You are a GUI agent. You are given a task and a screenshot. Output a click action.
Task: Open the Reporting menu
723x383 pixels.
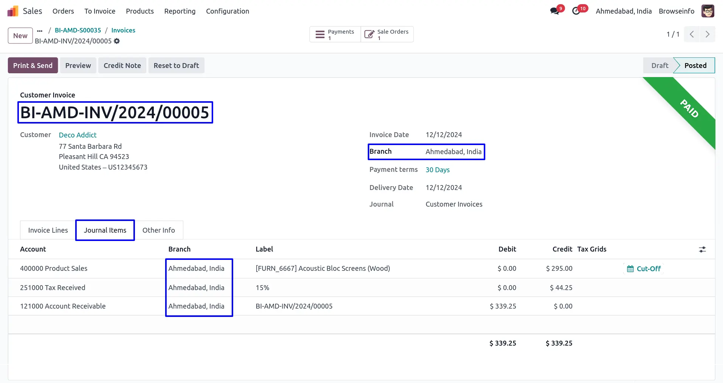point(180,11)
